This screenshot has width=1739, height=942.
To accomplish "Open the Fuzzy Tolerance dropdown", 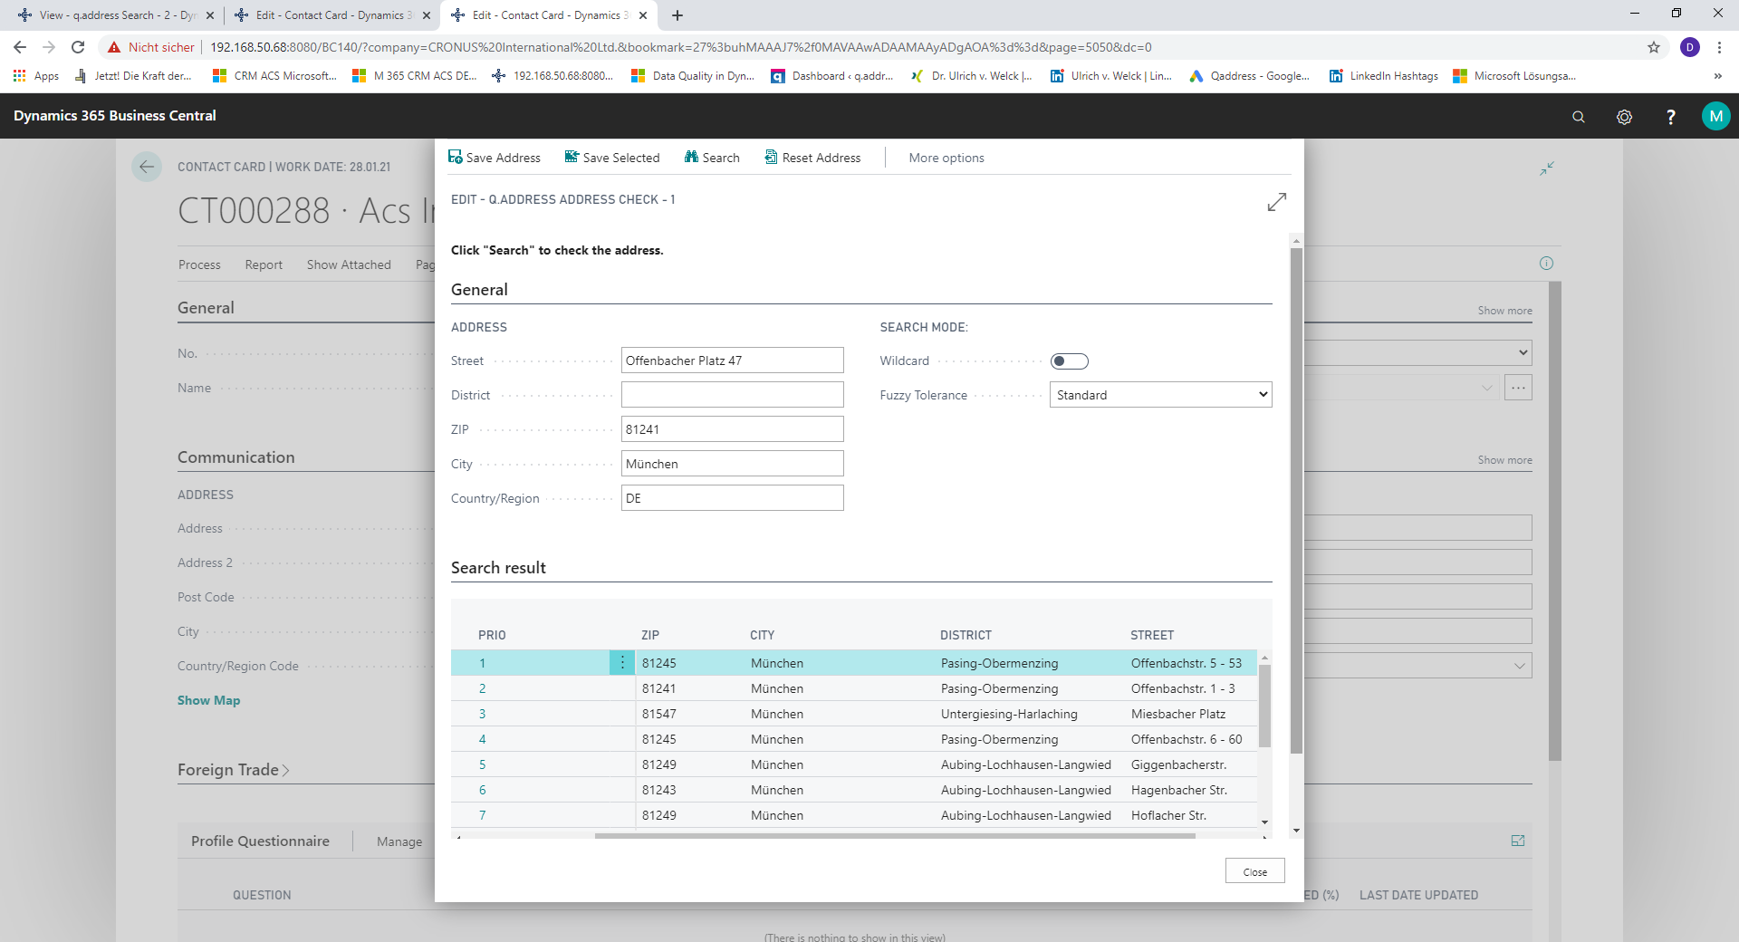I will pos(1160,395).
